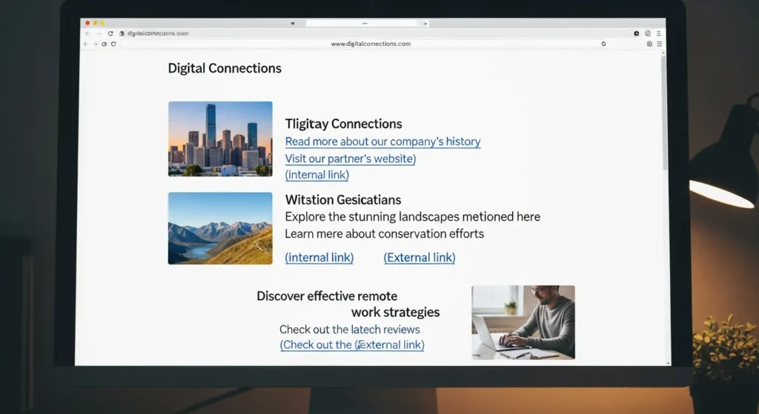The width and height of the screenshot is (759, 414).
Task: Click the black home icon in the upper toolbar
Action: point(636,33)
